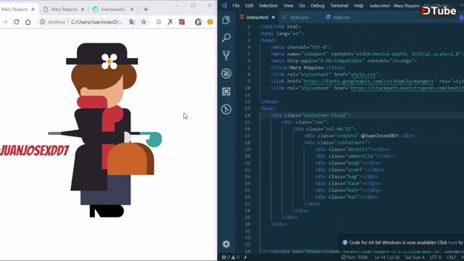Open the Help menu in VS Code
The width and height of the screenshot is (464, 261).
click(358, 6)
